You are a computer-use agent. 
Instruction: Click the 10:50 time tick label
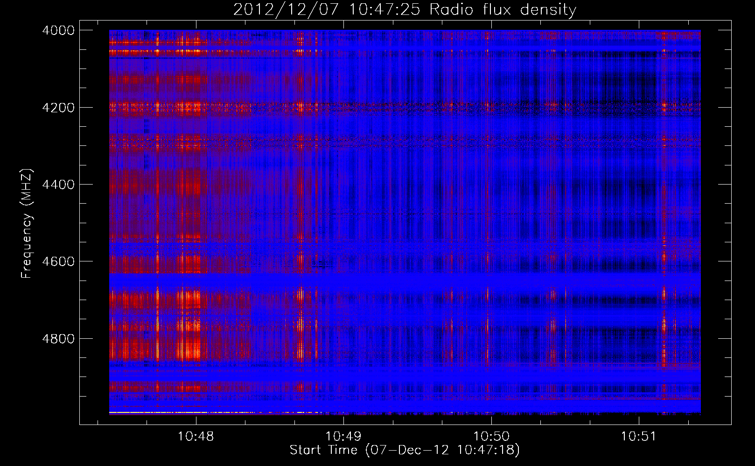point(491,437)
